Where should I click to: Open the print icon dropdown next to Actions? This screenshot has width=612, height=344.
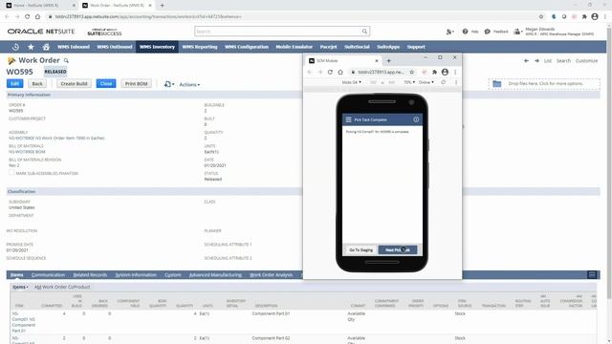pos(169,84)
